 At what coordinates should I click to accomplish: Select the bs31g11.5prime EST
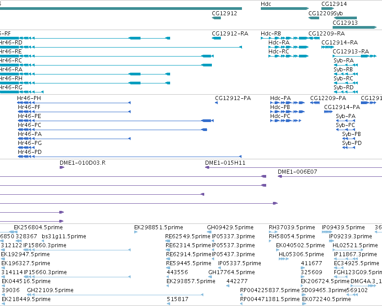43,241
